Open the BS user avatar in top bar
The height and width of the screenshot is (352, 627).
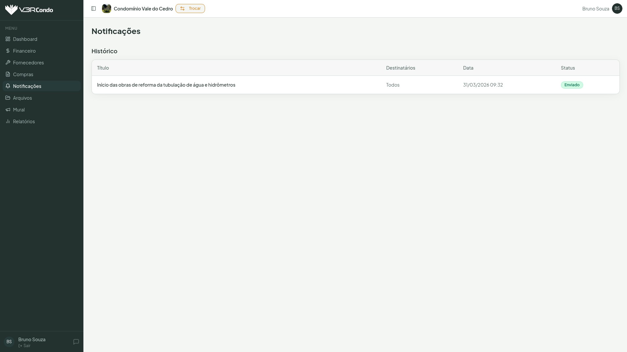617,8
